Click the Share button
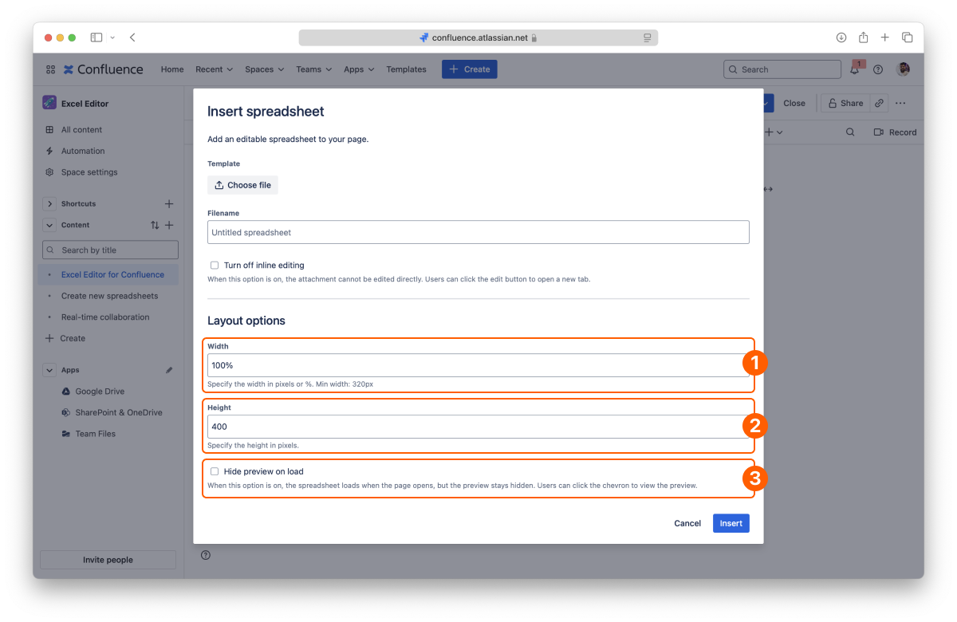957x622 pixels. point(845,103)
